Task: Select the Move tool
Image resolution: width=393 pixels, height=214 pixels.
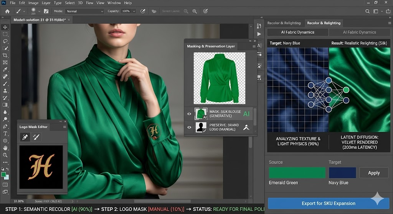Action: coord(5,27)
